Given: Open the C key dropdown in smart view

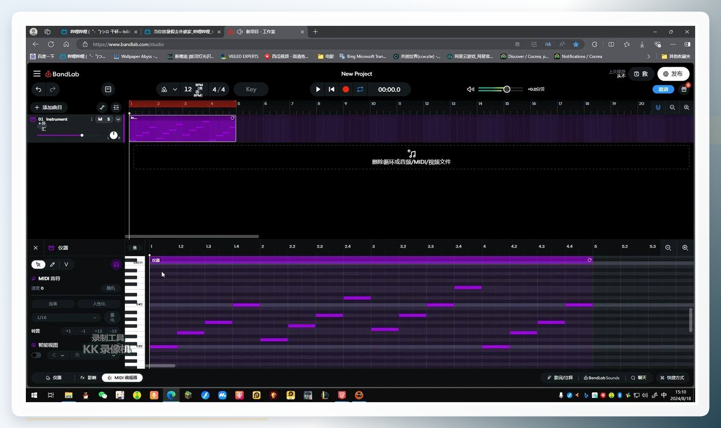Looking at the screenshot, I should 58,355.
